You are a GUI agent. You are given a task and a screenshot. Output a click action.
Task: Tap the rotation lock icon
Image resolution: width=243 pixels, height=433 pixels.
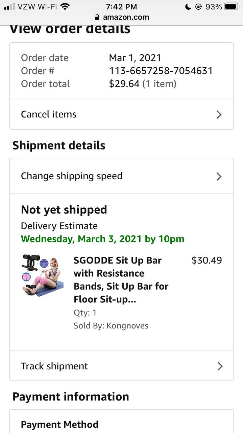pos(198,6)
